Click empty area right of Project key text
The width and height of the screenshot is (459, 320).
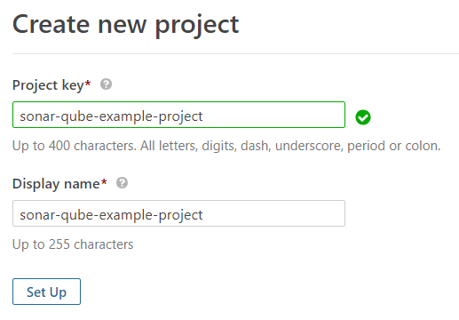tap(273, 115)
